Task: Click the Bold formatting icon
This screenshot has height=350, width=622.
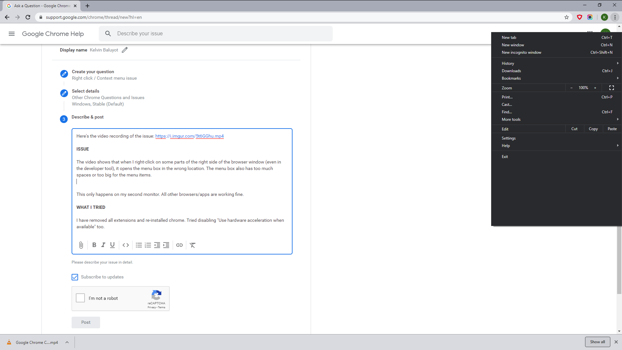Action: pos(94,245)
